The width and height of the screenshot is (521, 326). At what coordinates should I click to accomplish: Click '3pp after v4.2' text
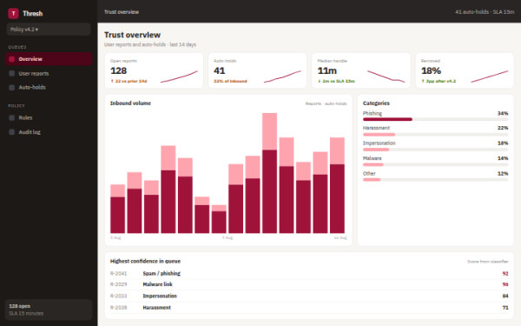[x=439, y=81]
